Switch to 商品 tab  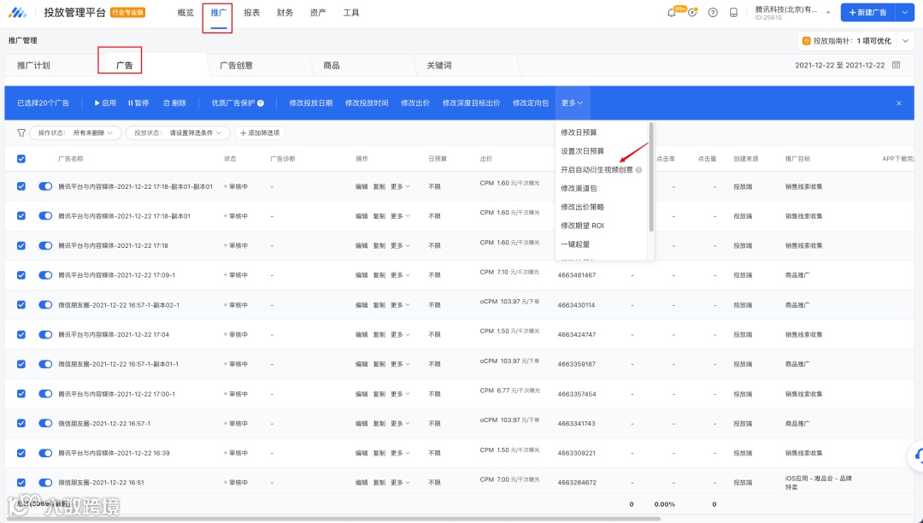coord(332,65)
